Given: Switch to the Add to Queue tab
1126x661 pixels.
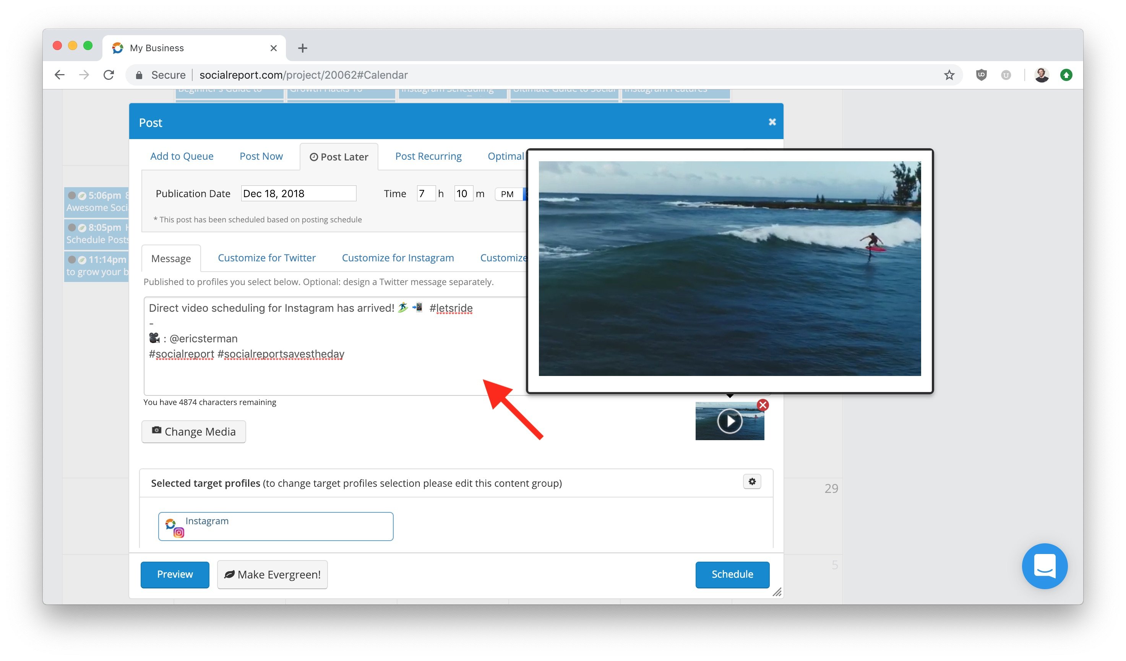Looking at the screenshot, I should pyautogui.click(x=182, y=156).
